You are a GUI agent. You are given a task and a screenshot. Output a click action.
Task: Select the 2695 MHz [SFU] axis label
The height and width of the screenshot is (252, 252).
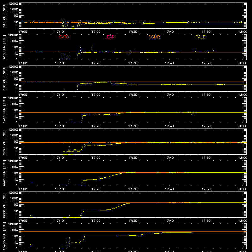[4, 141]
